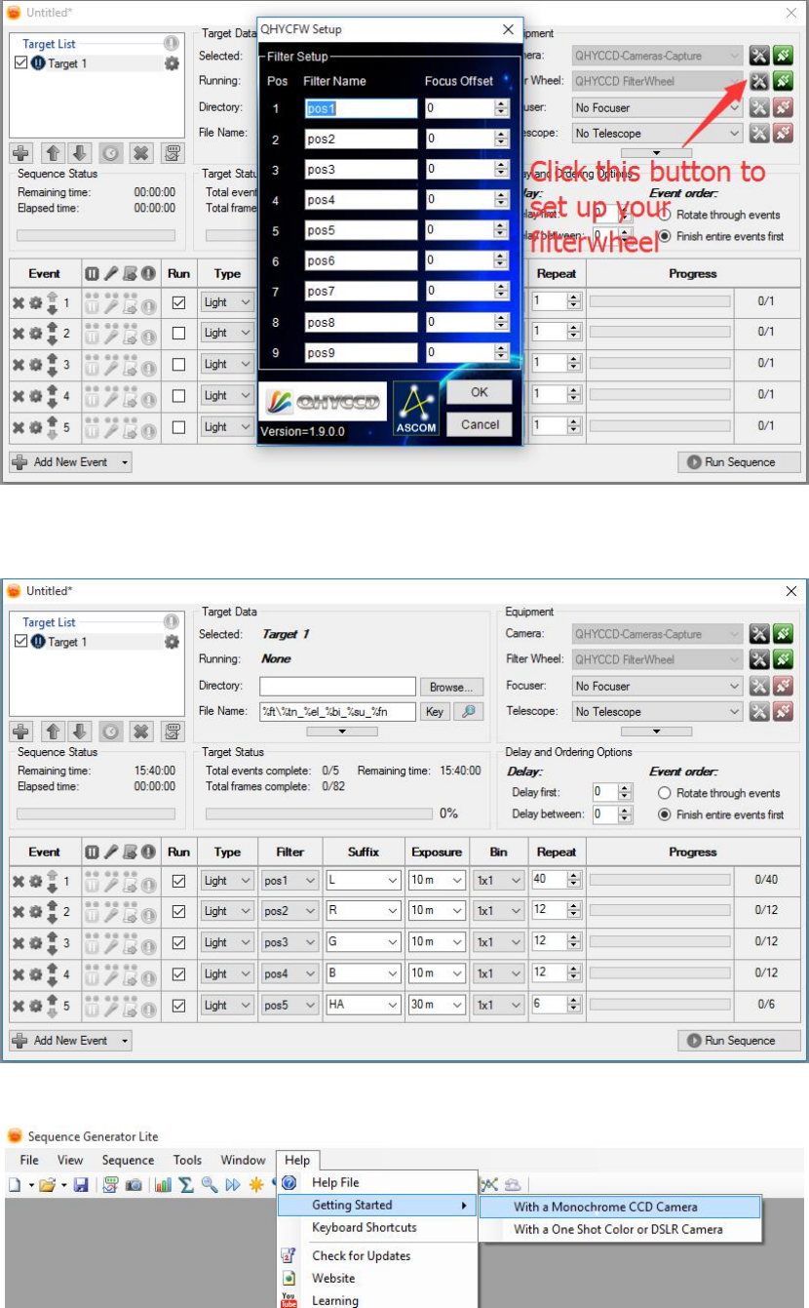The height and width of the screenshot is (1308, 809).
Task: Click target clock icon in lower window
Action: click(111, 732)
